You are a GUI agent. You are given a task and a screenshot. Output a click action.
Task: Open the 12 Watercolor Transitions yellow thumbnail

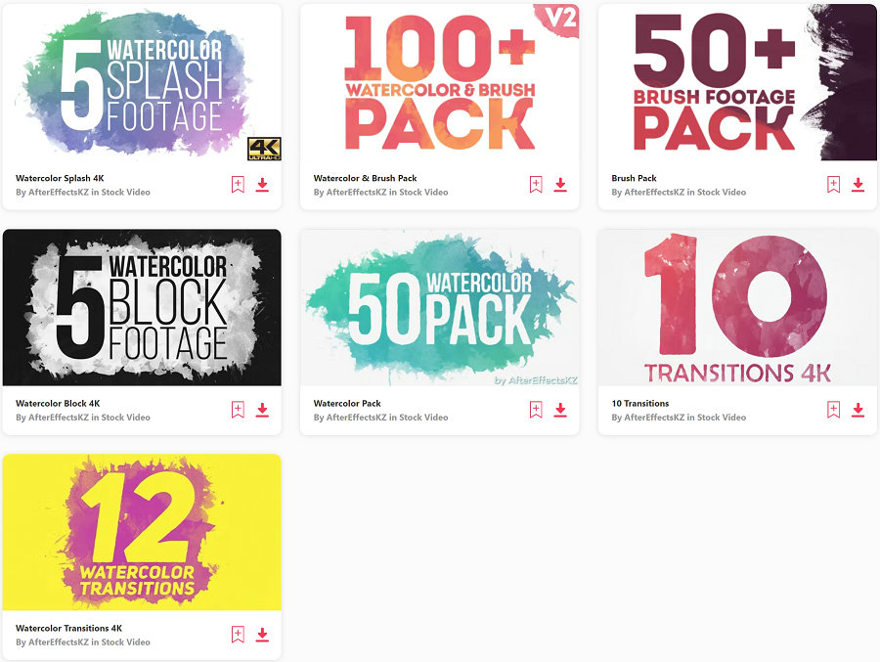pos(142,532)
